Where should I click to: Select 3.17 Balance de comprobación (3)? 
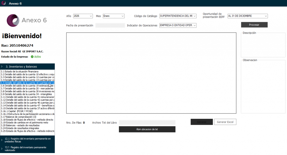click(x=27, y=117)
